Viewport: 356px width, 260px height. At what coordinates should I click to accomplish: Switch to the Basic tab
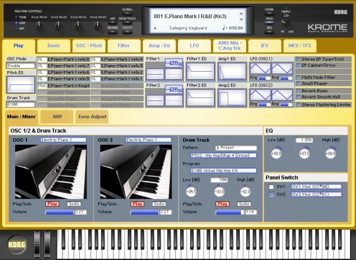click(53, 46)
